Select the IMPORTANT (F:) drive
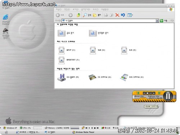 [69, 60]
